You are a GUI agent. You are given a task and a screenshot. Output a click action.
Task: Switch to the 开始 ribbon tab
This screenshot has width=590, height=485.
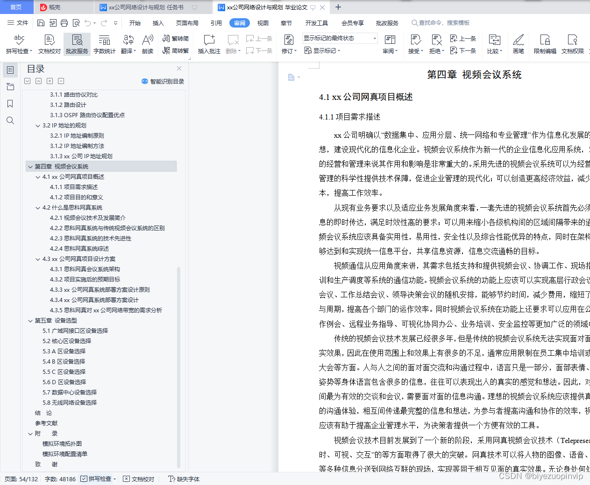(135, 23)
